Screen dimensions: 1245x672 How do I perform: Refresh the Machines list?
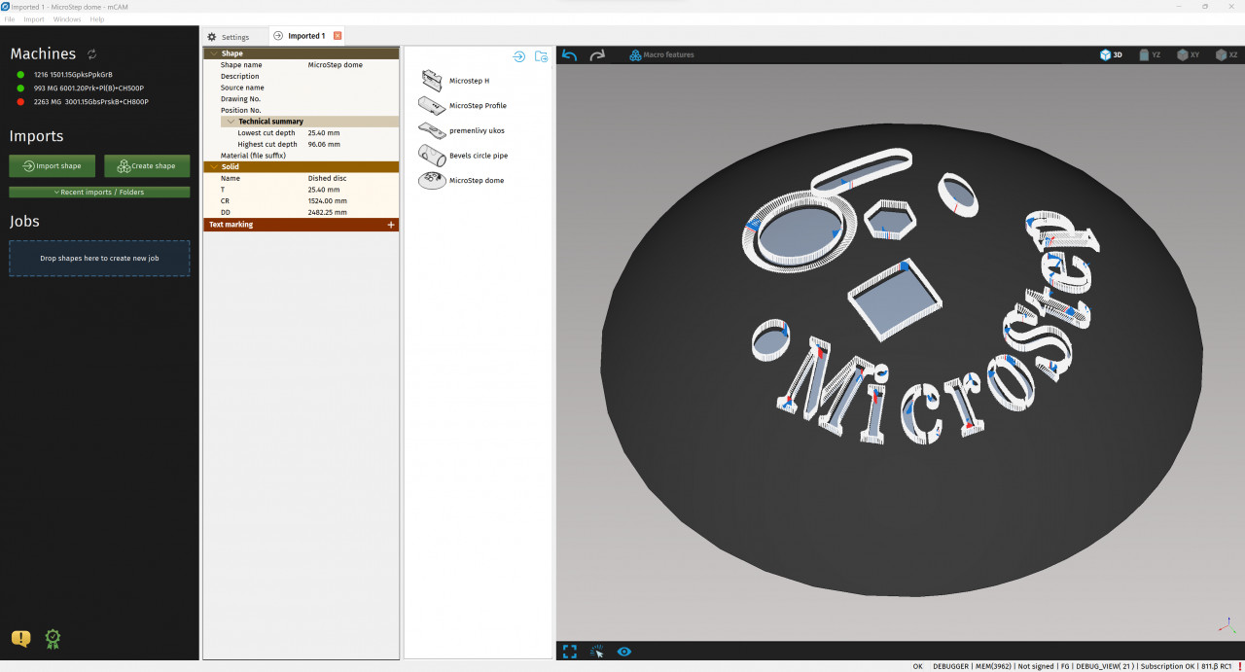[x=92, y=54]
